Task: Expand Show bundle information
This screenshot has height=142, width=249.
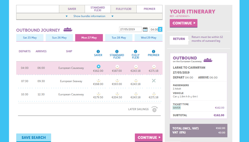Action: 89,16
